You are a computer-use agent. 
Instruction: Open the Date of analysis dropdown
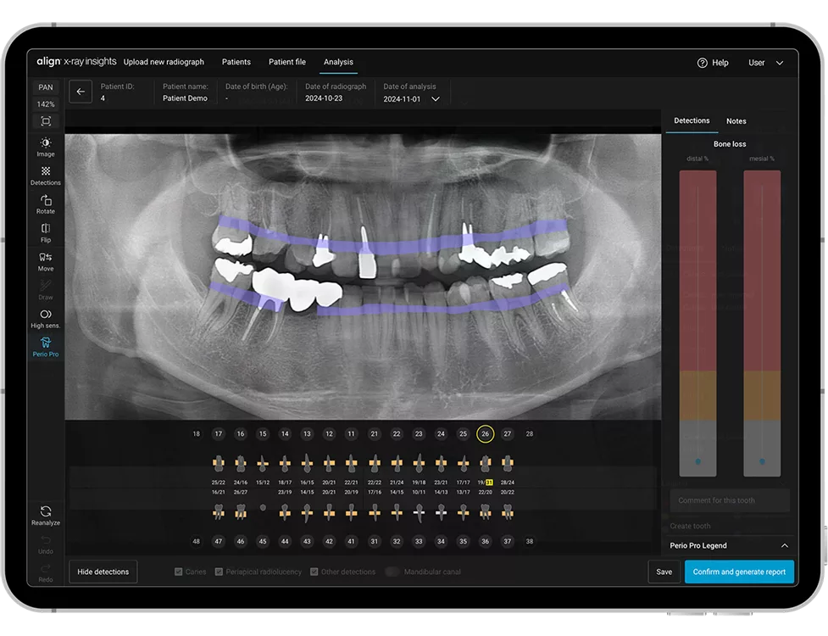pos(436,99)
